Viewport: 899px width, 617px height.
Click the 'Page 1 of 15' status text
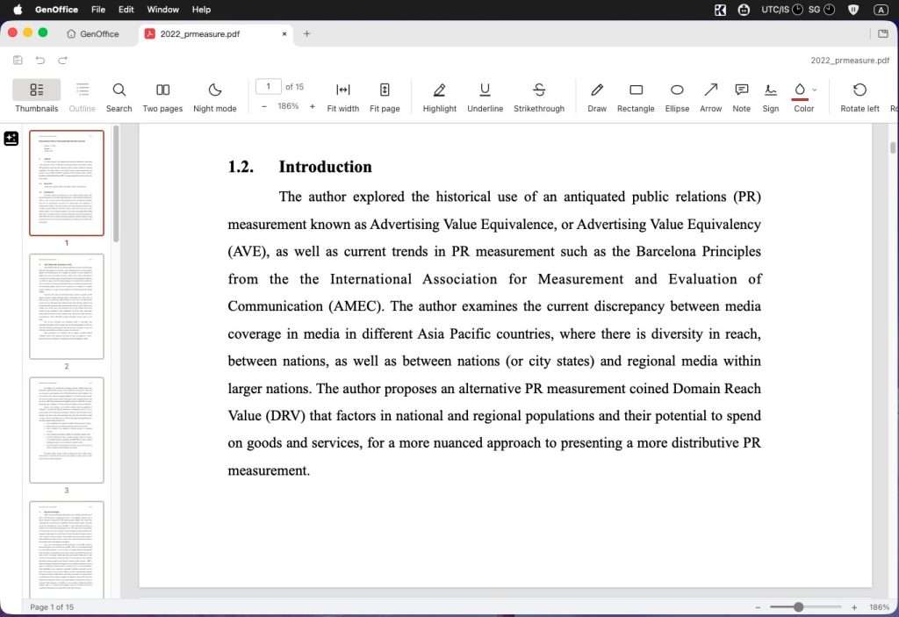click(x=52, y=607)
